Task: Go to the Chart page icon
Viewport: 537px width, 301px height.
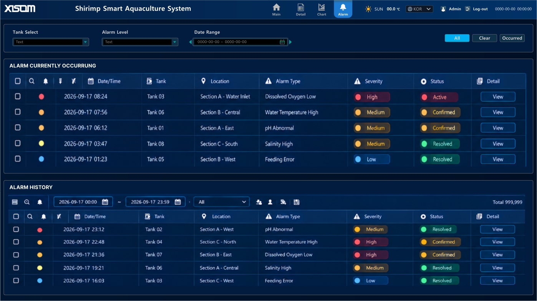Action: pos(322,7)
